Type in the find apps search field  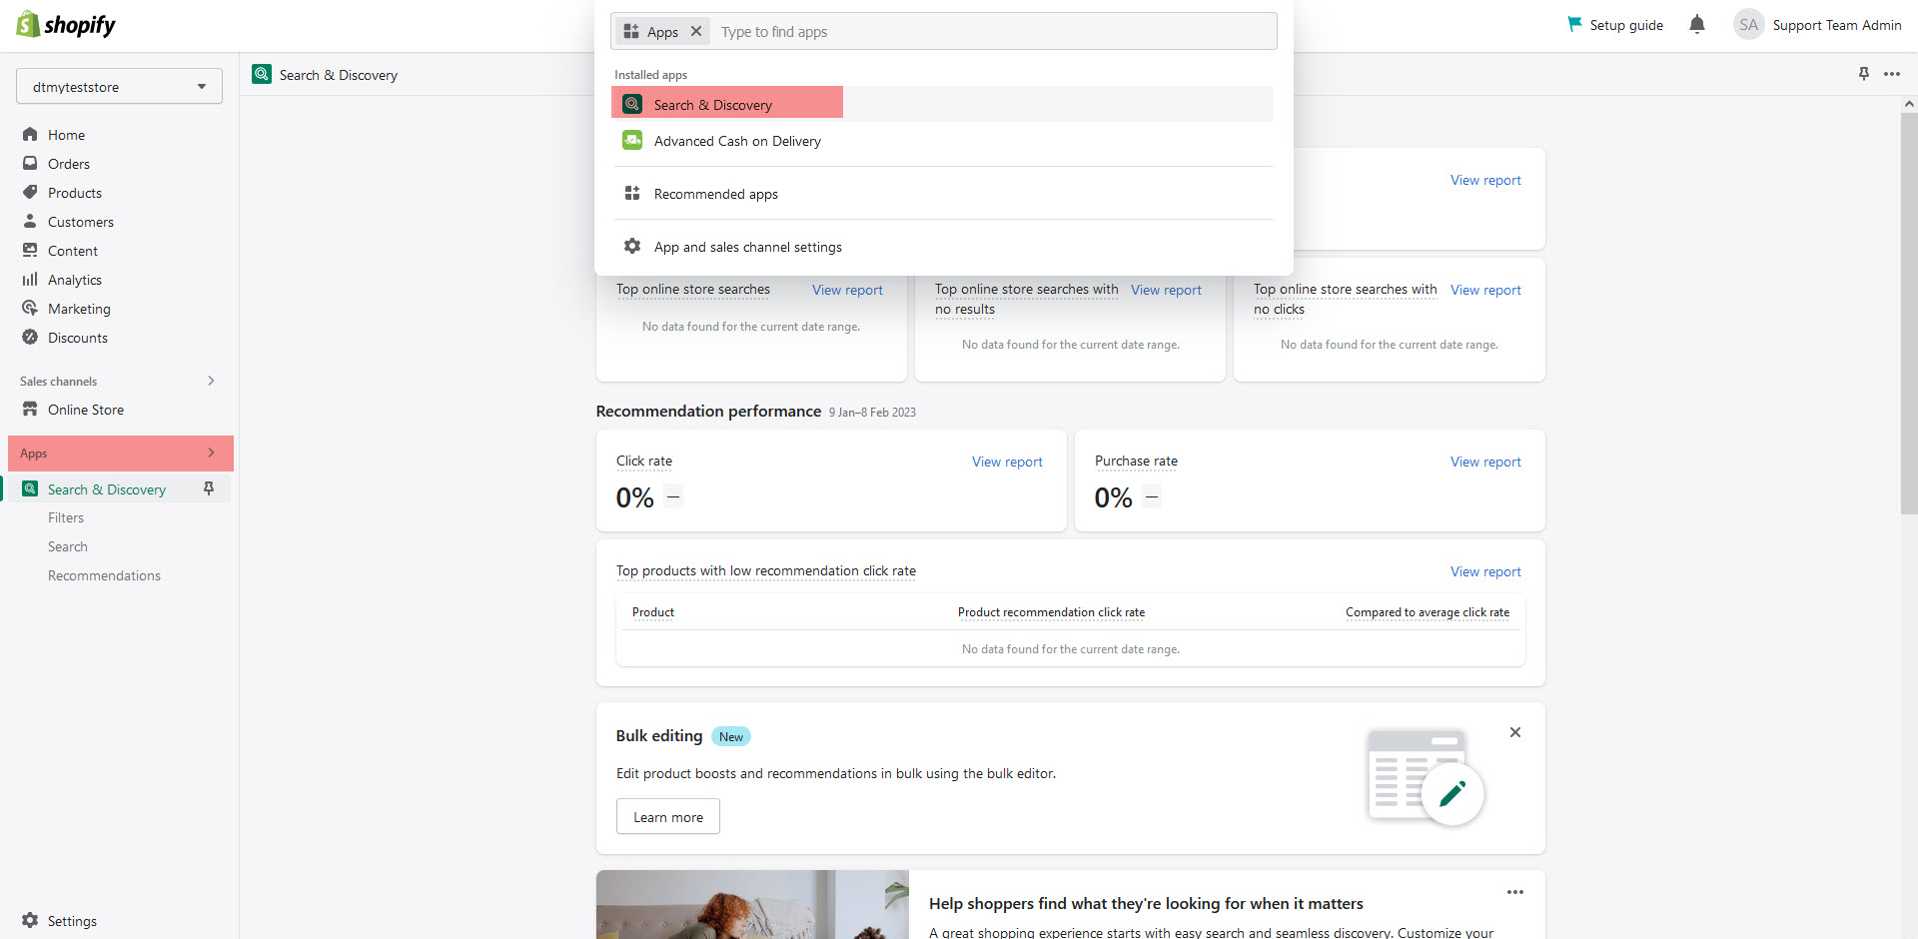click(x=989, y=32)
